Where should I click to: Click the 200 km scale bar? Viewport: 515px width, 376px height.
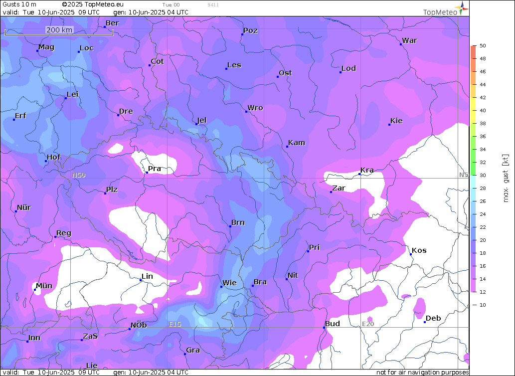(59, 31)
